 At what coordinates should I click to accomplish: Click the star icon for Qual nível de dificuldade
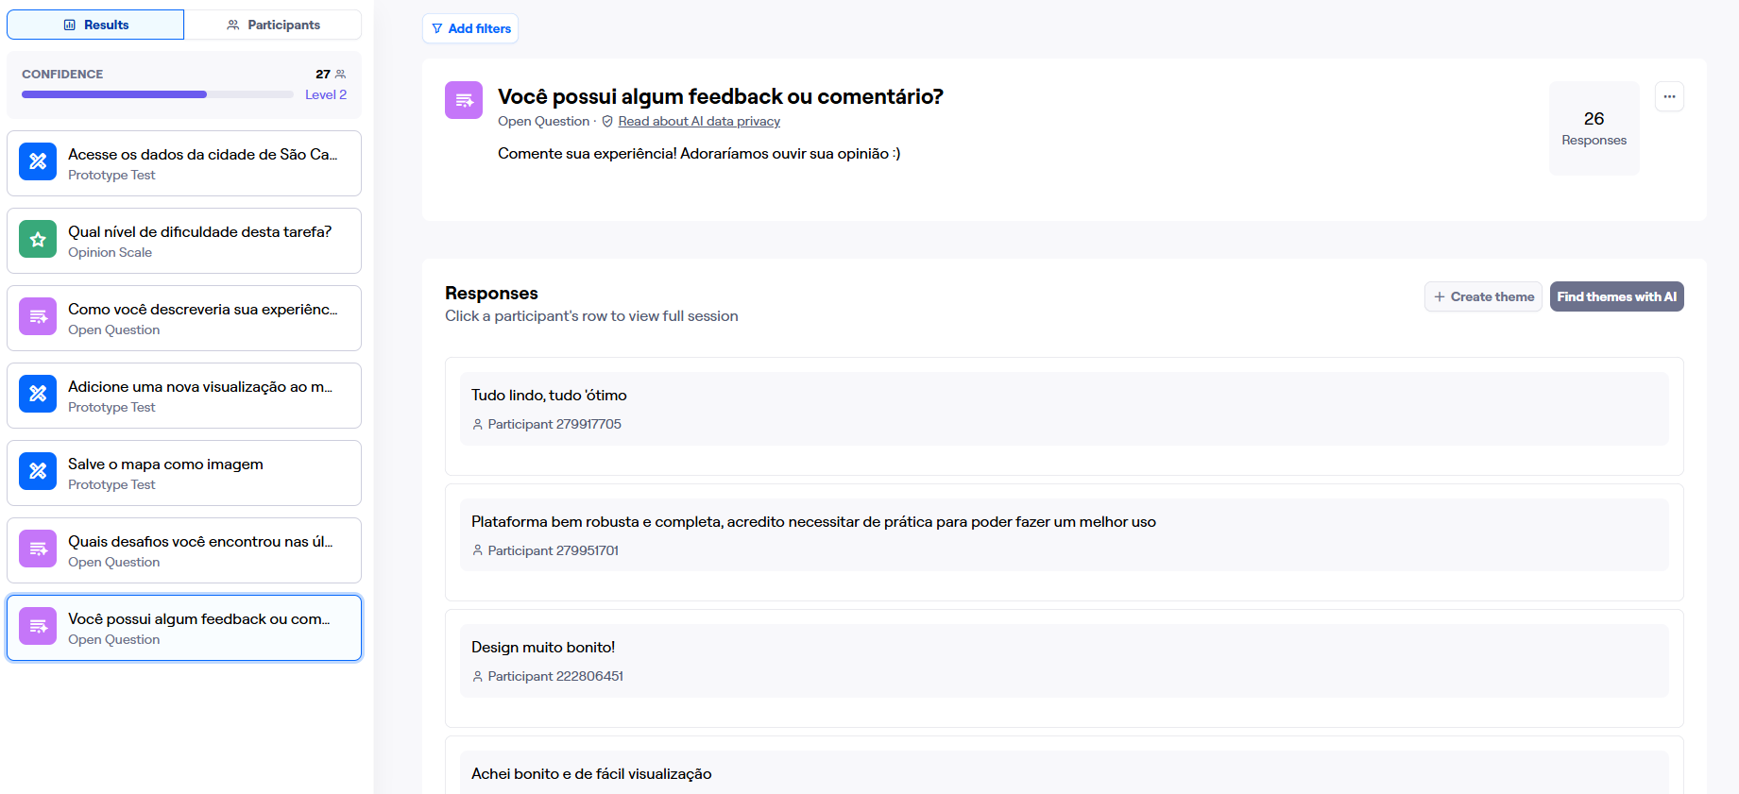38,240
